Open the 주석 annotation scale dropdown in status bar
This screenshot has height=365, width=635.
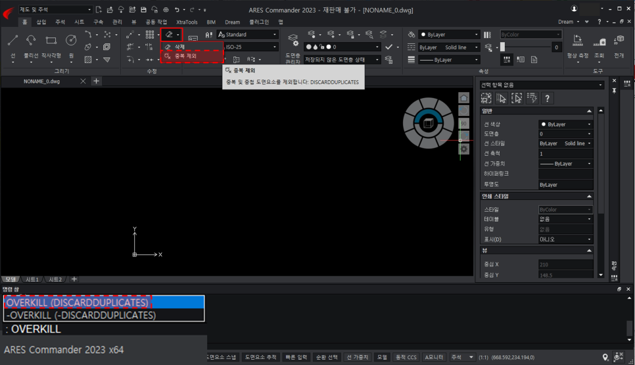point(462,357)
